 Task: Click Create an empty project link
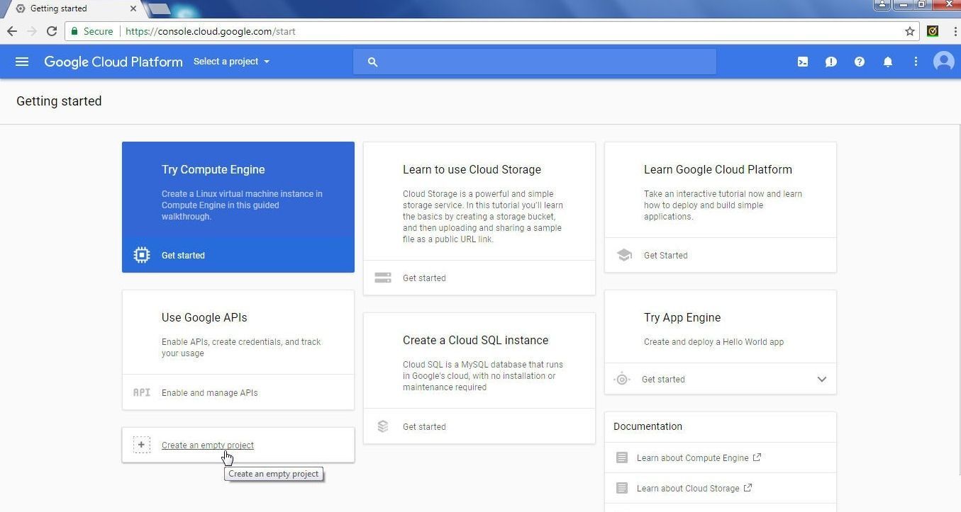click(x=207, y=445)
